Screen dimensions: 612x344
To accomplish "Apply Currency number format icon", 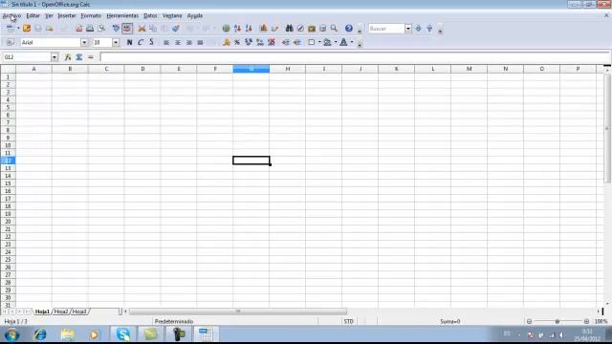I will 226,42.
